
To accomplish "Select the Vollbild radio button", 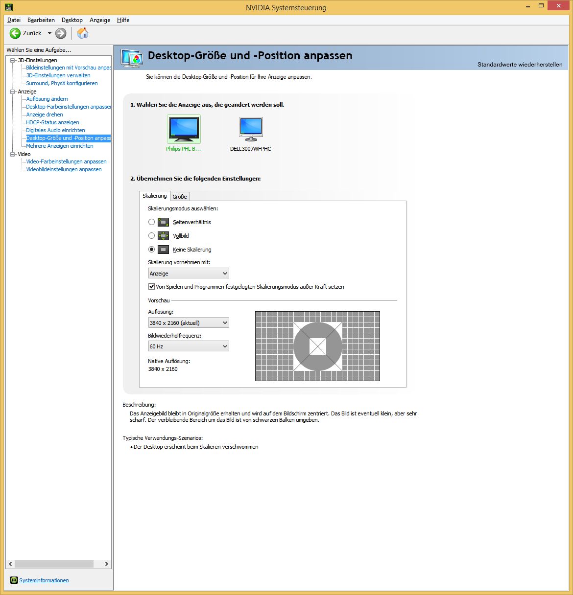I will [x=151, y=236].
